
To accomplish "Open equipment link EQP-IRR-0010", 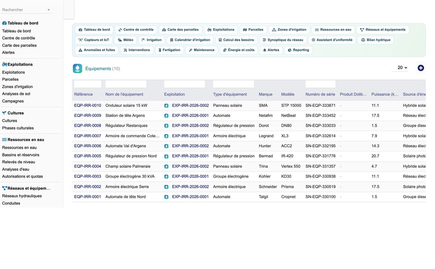I will click(88, 106).
